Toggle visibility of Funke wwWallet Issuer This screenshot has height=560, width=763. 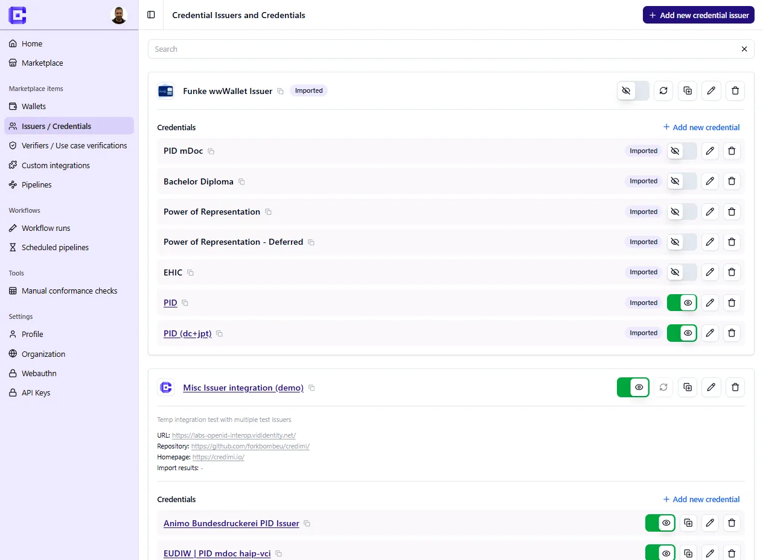pyautogui.click(x=633, y=90)
